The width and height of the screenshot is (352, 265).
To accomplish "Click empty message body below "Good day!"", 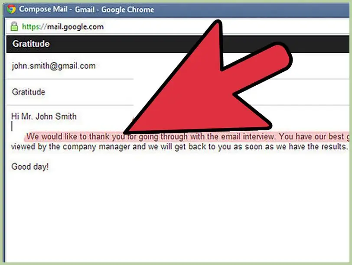I will 177,215.
